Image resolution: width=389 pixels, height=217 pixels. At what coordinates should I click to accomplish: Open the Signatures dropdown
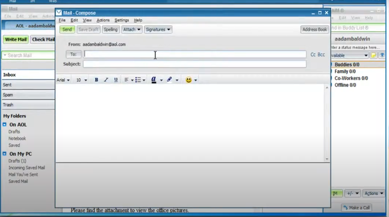(158, 29)
